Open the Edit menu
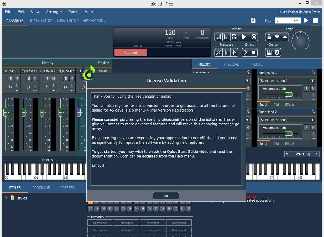324x237 pixels. (x=21, y=12)
